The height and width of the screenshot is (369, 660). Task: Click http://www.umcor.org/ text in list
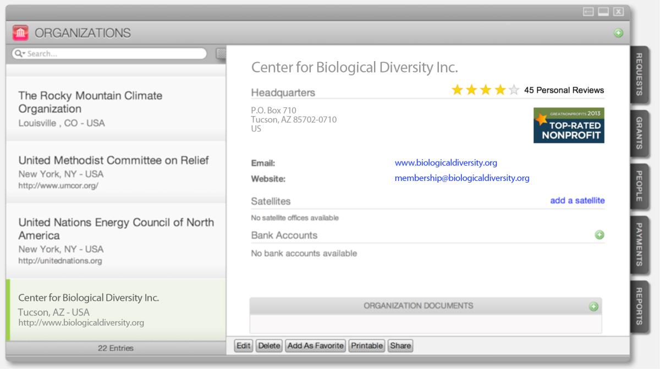point(58,186)
